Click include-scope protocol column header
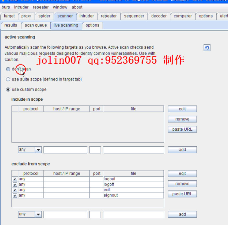Screen dimensions: 228x225 [x=31, y=109]
